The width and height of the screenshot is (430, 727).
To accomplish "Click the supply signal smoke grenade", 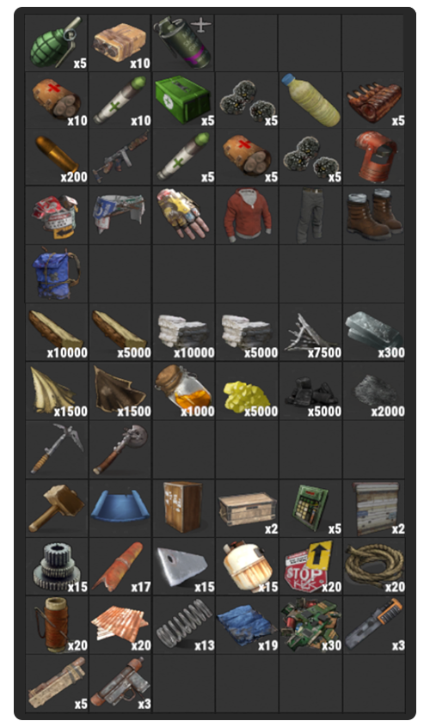I will [183, 43].
